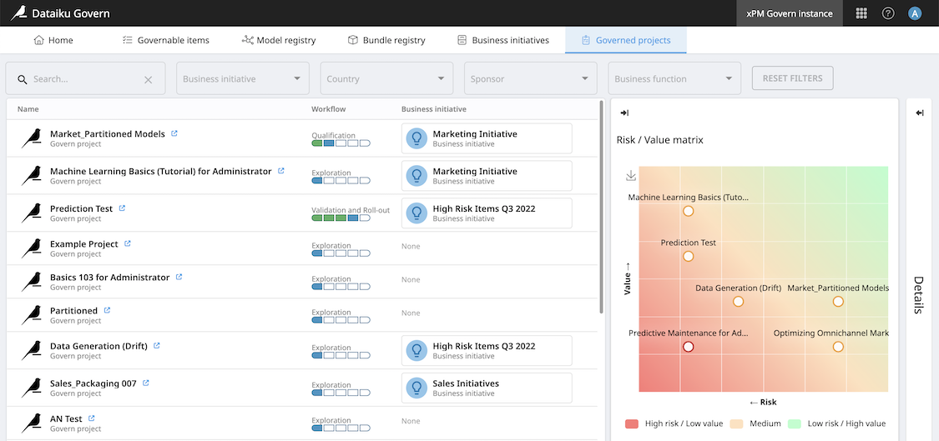This screenshot has width=939, height=441.
Task: Clear the search field with X
Action: point(148,79)
